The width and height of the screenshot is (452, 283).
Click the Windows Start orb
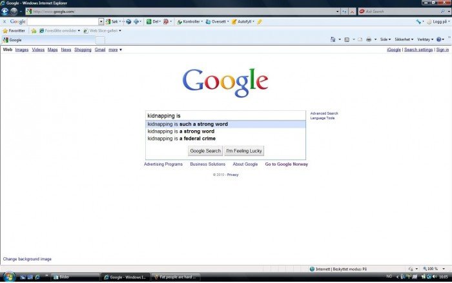click(x=9, y=277)
